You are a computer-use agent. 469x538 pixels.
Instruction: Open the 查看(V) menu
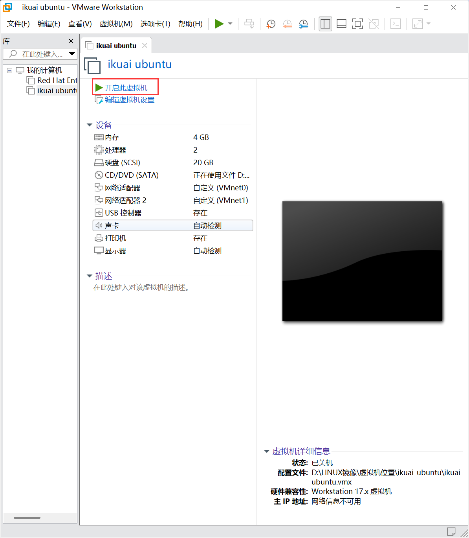pos(80,24)
